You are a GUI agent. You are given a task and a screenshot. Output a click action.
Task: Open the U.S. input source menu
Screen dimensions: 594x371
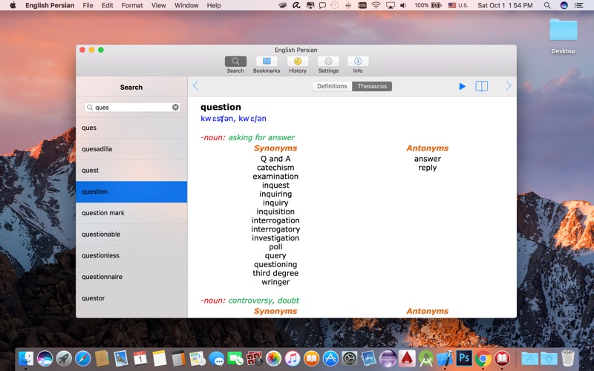tap(458, 5)
